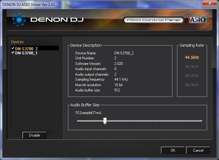This screenshot has width=219, height=160.
Task: Click the far left end of buffer slider track
Action: [78, 121]
